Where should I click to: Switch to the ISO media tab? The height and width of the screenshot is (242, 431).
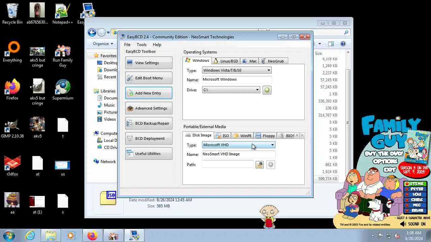222,136
